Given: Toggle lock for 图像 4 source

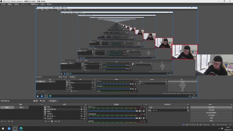Looking at the screenshot, I should [x=84, y=107].
